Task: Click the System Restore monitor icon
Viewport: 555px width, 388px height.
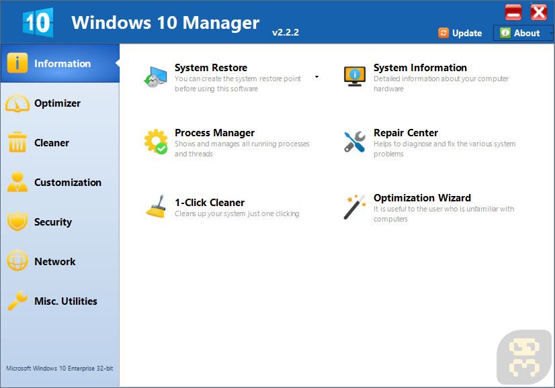Action: pos(155,77)
